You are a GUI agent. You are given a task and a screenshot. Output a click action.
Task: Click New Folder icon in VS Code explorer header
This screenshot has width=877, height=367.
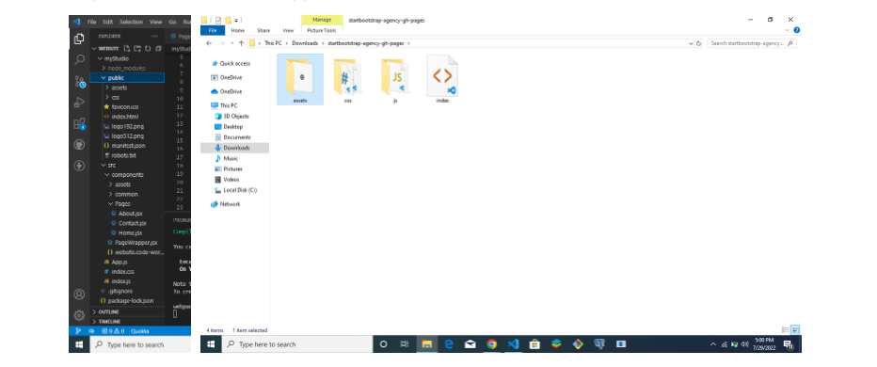coord(137,49)
